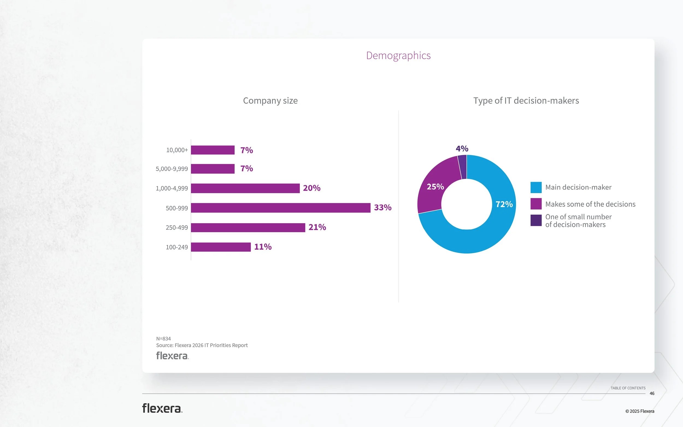Click the 250-499 company size bar
This screenshot has width=683, height=427.
click(248, 227)
